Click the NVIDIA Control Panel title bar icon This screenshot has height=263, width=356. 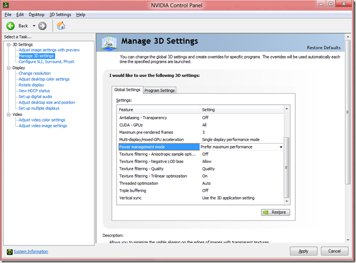[6, 5]
